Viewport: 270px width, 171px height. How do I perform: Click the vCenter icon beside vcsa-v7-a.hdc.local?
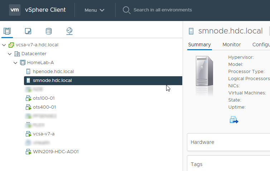11,45
